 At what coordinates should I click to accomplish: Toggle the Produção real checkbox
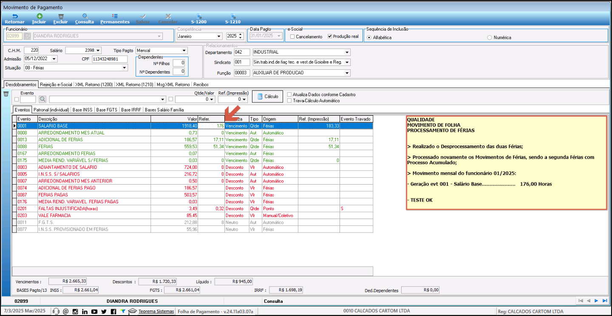330,37
